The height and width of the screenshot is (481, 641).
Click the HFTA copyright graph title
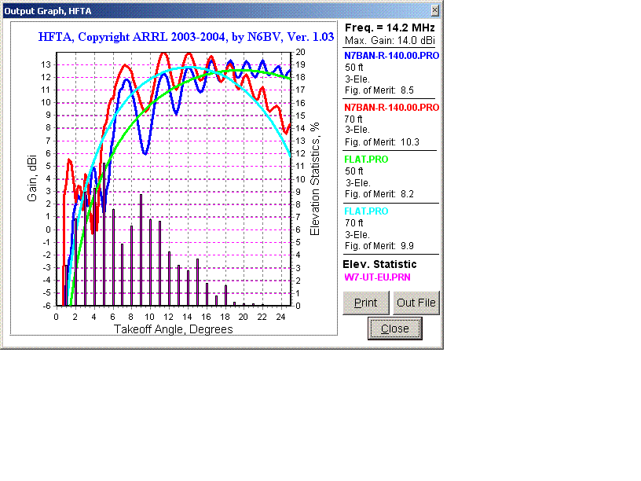coord(186,36)
